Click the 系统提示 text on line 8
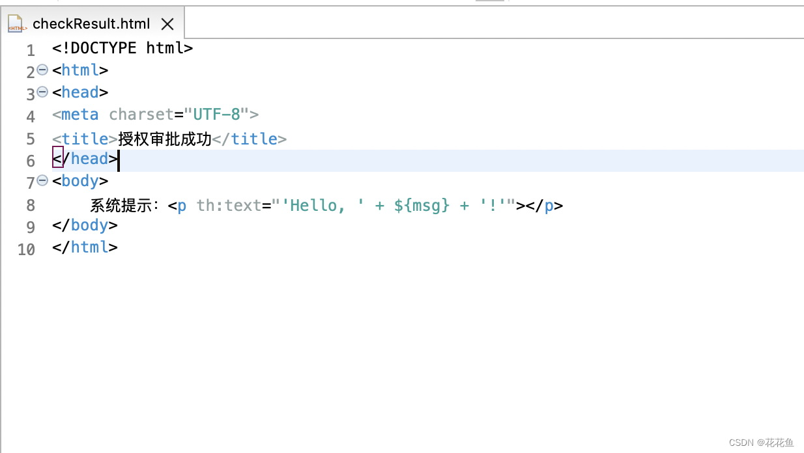Viewport: 804px width, 453px height. 123,206
